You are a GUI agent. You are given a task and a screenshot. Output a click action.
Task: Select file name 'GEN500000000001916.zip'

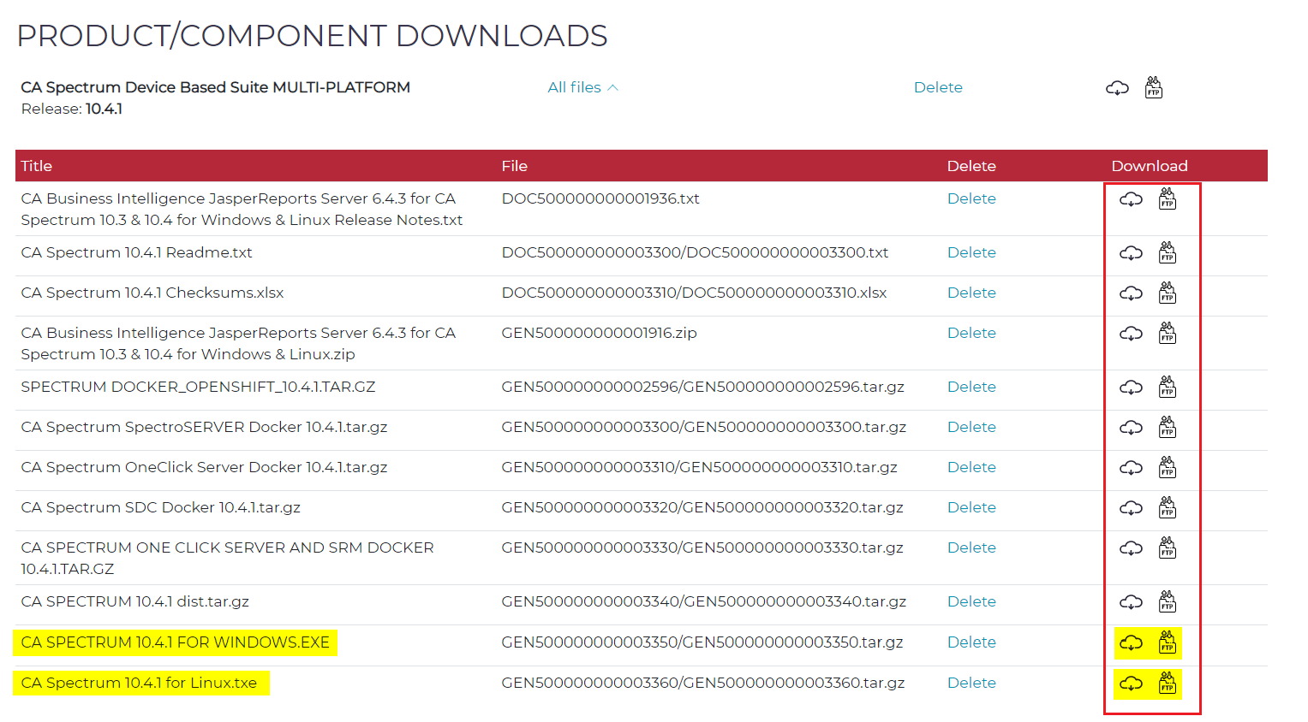pyautogui.click(x=600, y=333)
